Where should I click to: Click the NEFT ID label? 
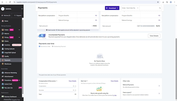pos(146,26)
